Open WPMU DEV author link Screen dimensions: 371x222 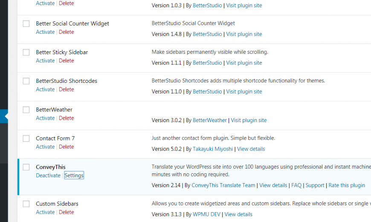click(206, 214)
